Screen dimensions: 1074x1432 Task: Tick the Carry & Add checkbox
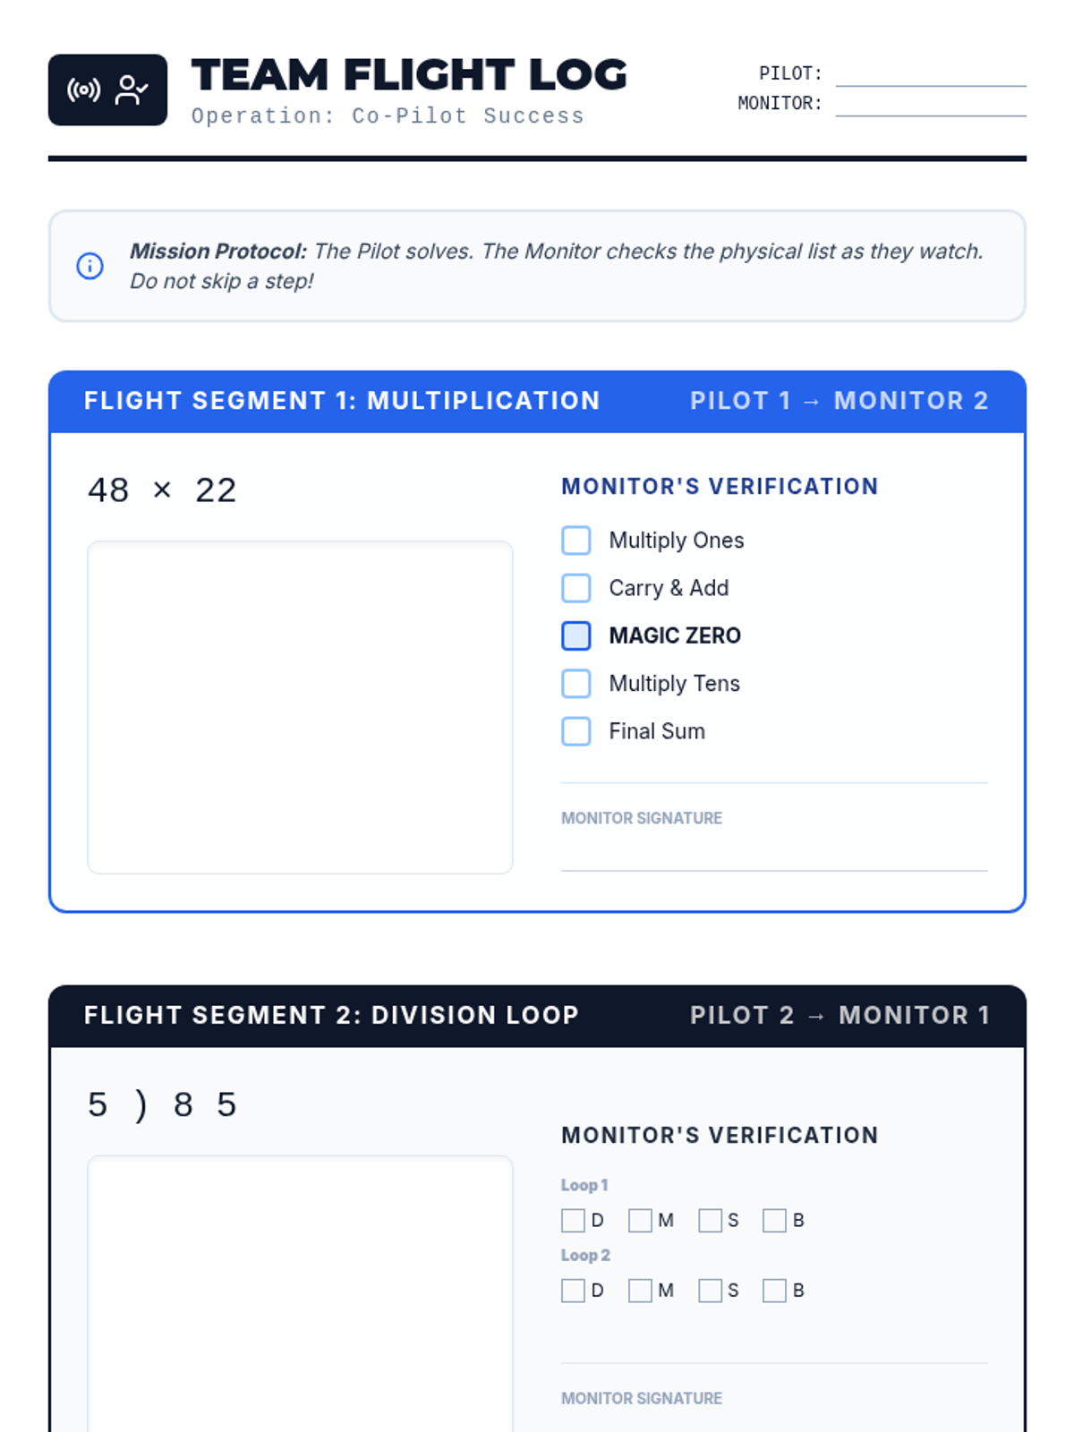coord(576,588)
